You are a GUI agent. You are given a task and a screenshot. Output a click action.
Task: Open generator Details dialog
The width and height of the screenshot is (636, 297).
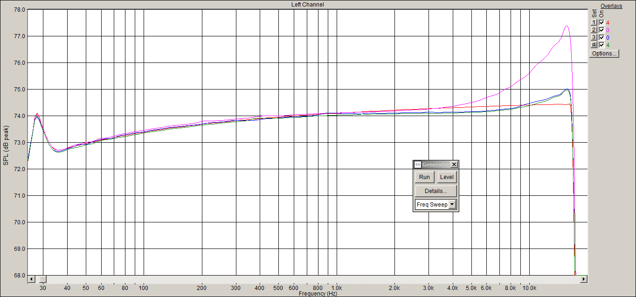coord(436,191)
